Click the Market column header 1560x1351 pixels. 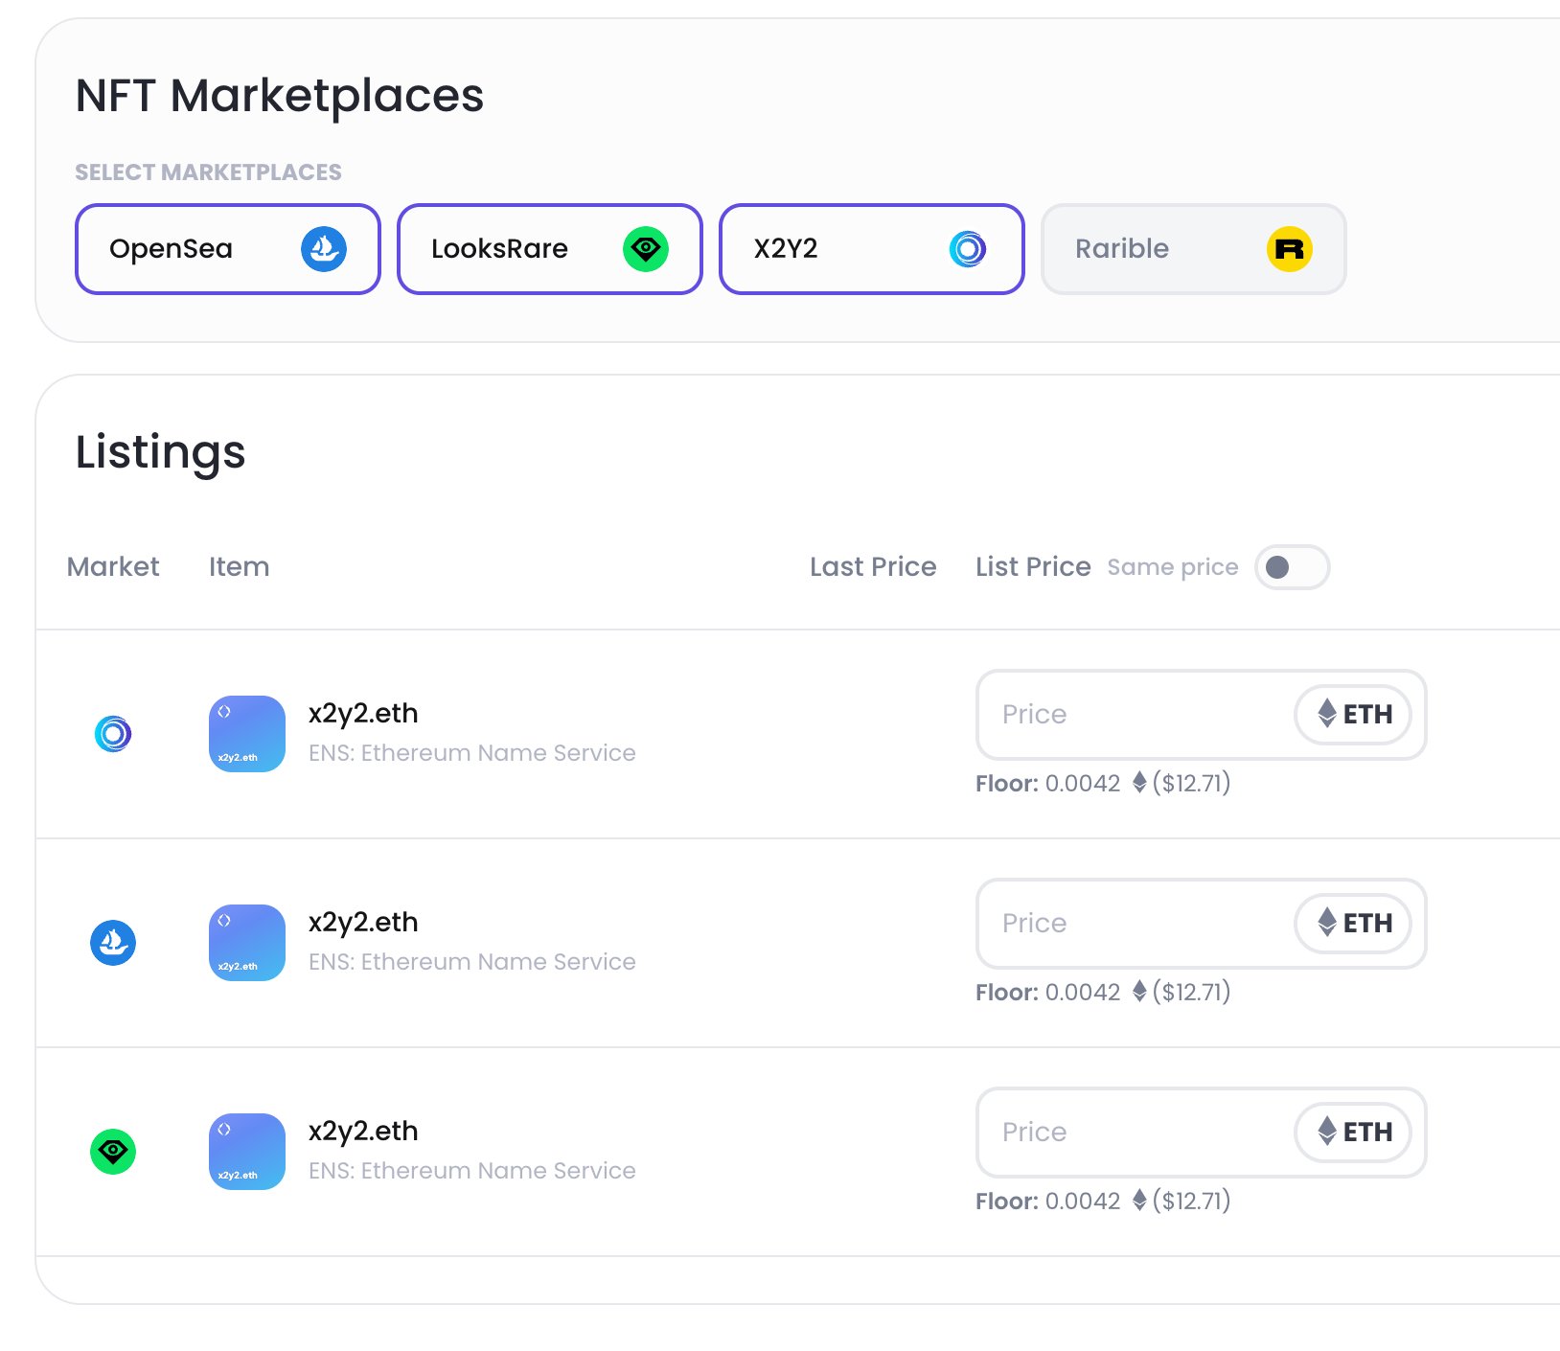(x=113, y=567)
